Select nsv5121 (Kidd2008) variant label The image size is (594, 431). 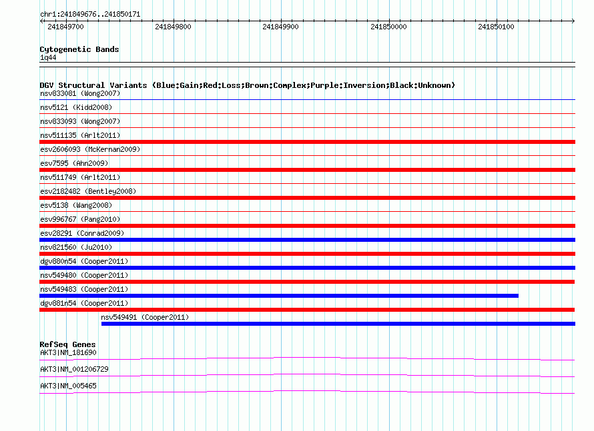pyautogui.click(x=76, y=107)
